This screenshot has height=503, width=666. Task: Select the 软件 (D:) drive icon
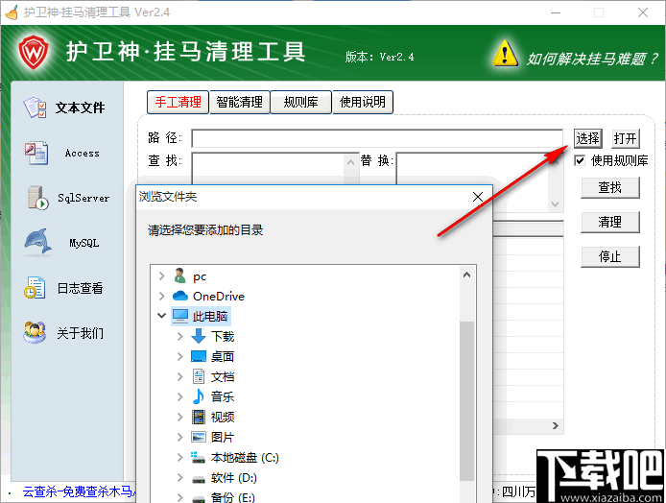tap(199, 479)
